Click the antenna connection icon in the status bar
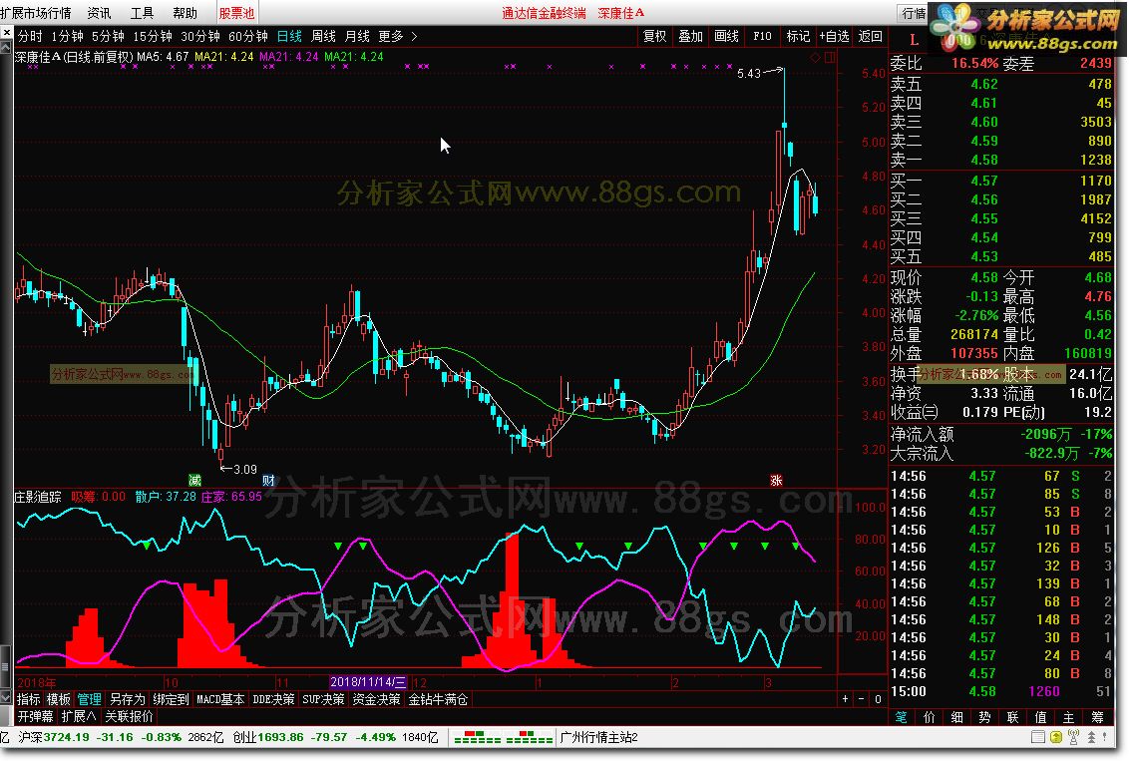Image resolution: width=1129 pixels, height=761 pixels. click(x=1073, y=737)
